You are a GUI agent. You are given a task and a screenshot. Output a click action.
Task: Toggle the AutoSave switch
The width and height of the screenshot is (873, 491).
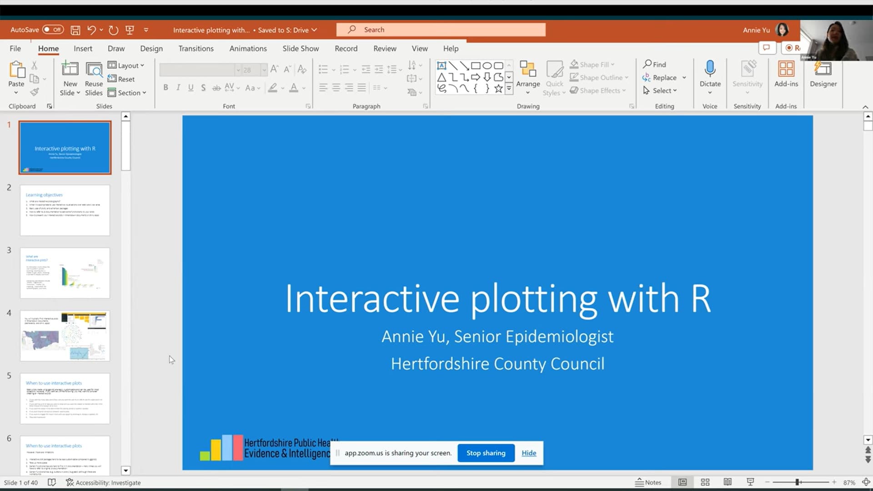tap(53, 30)
